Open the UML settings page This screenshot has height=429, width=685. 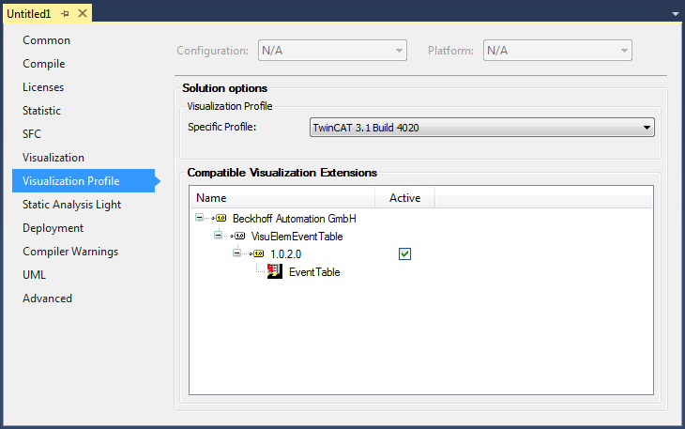[x=34, y=275]
